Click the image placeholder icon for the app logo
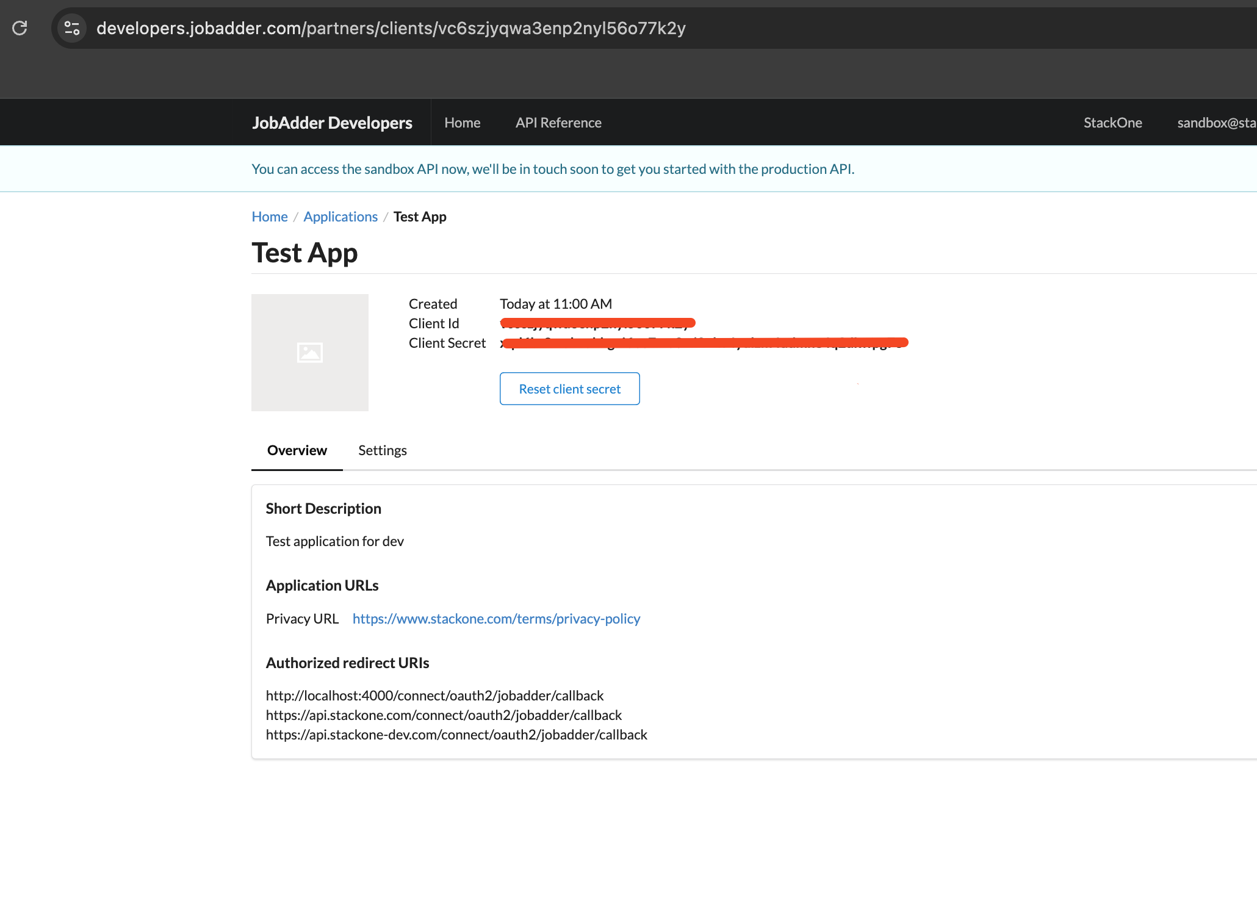 tap(309, 352)
